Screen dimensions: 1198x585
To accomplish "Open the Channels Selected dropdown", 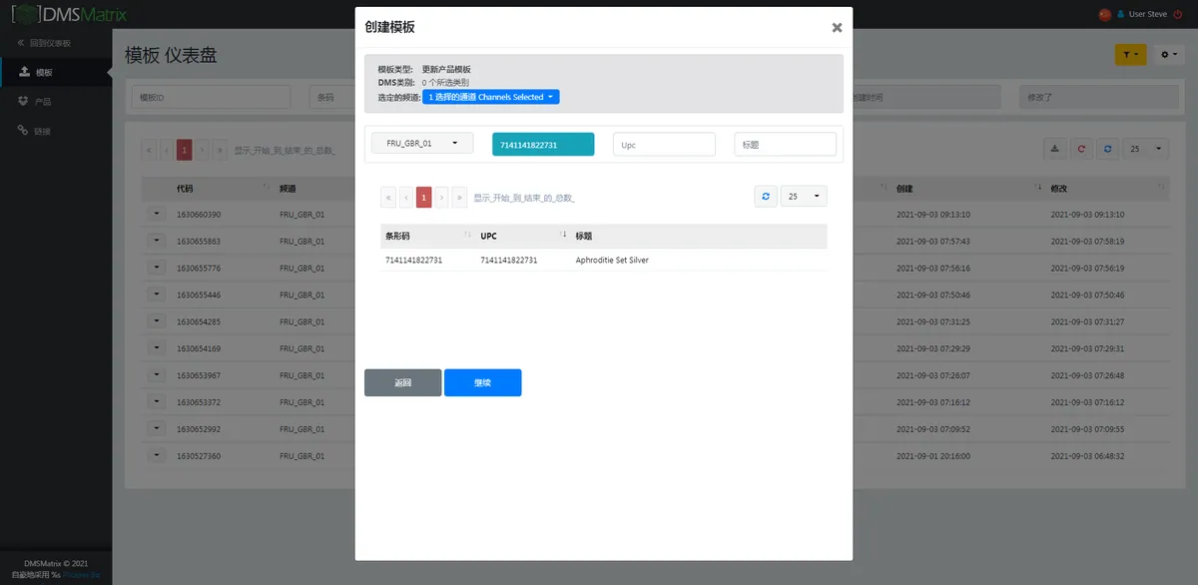I will tap(491, 97).
